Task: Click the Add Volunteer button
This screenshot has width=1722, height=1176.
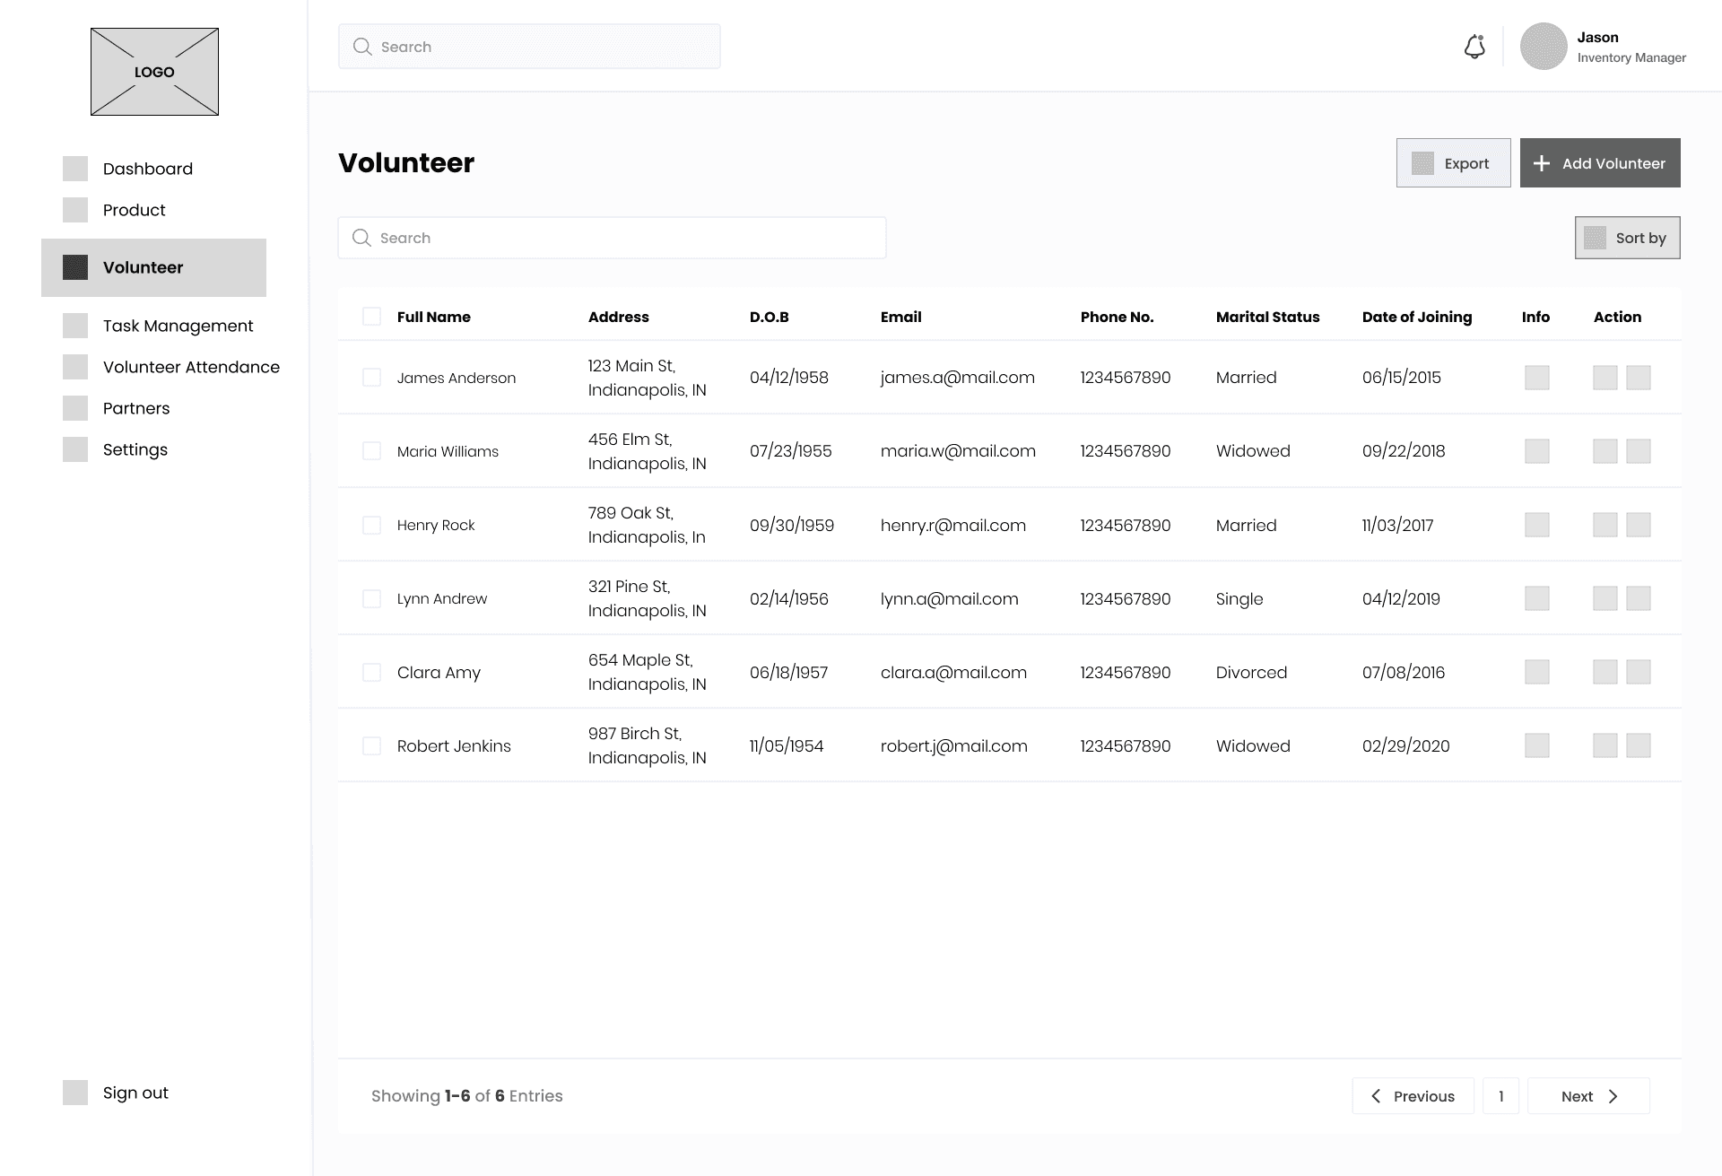Action: tap(1600, 163)
